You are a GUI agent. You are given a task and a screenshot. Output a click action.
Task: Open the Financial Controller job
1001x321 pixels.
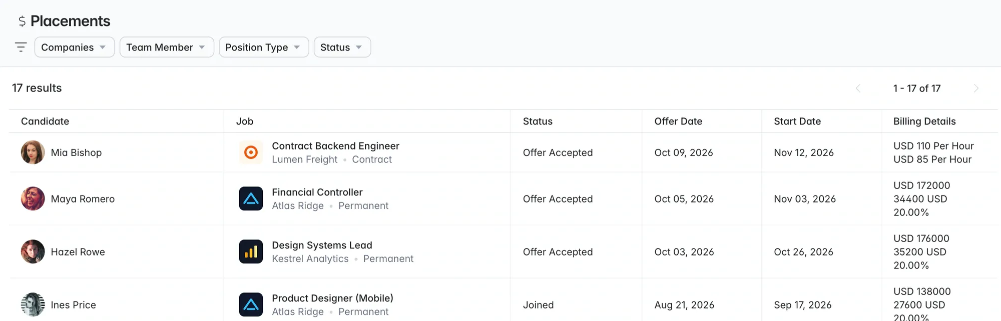coord(317,192)
